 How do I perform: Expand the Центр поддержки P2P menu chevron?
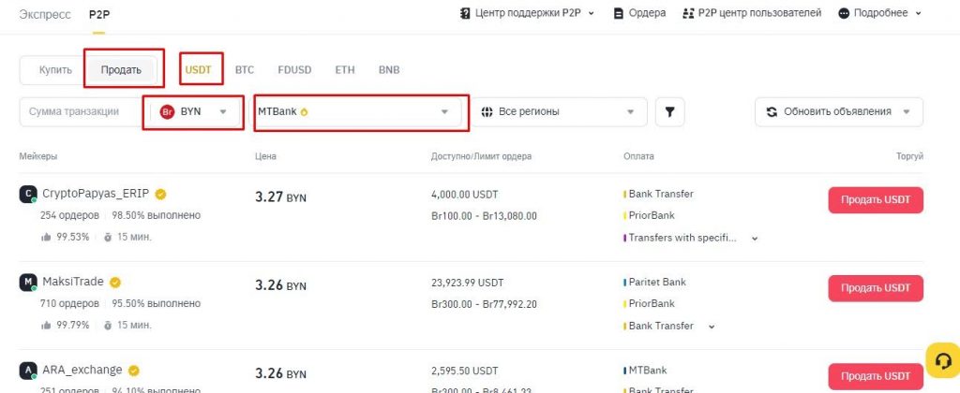tap(591, 13)
